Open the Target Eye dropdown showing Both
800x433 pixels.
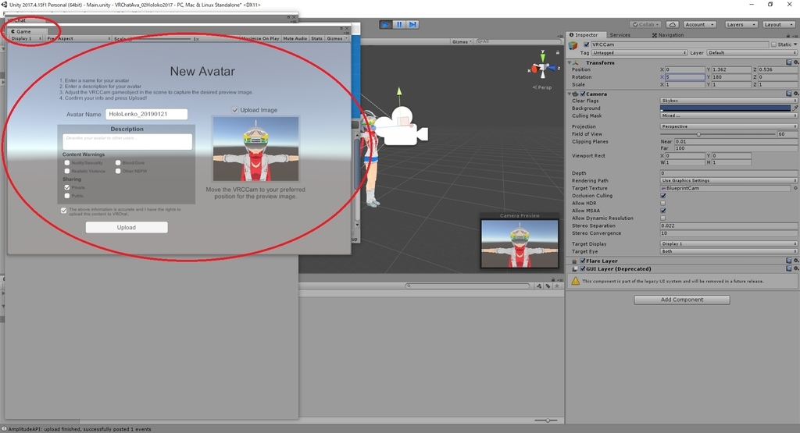coord(728,251)
